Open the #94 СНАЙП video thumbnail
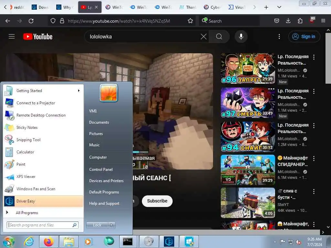The width and height of the screenshot is (331, 248). point(248,137)
